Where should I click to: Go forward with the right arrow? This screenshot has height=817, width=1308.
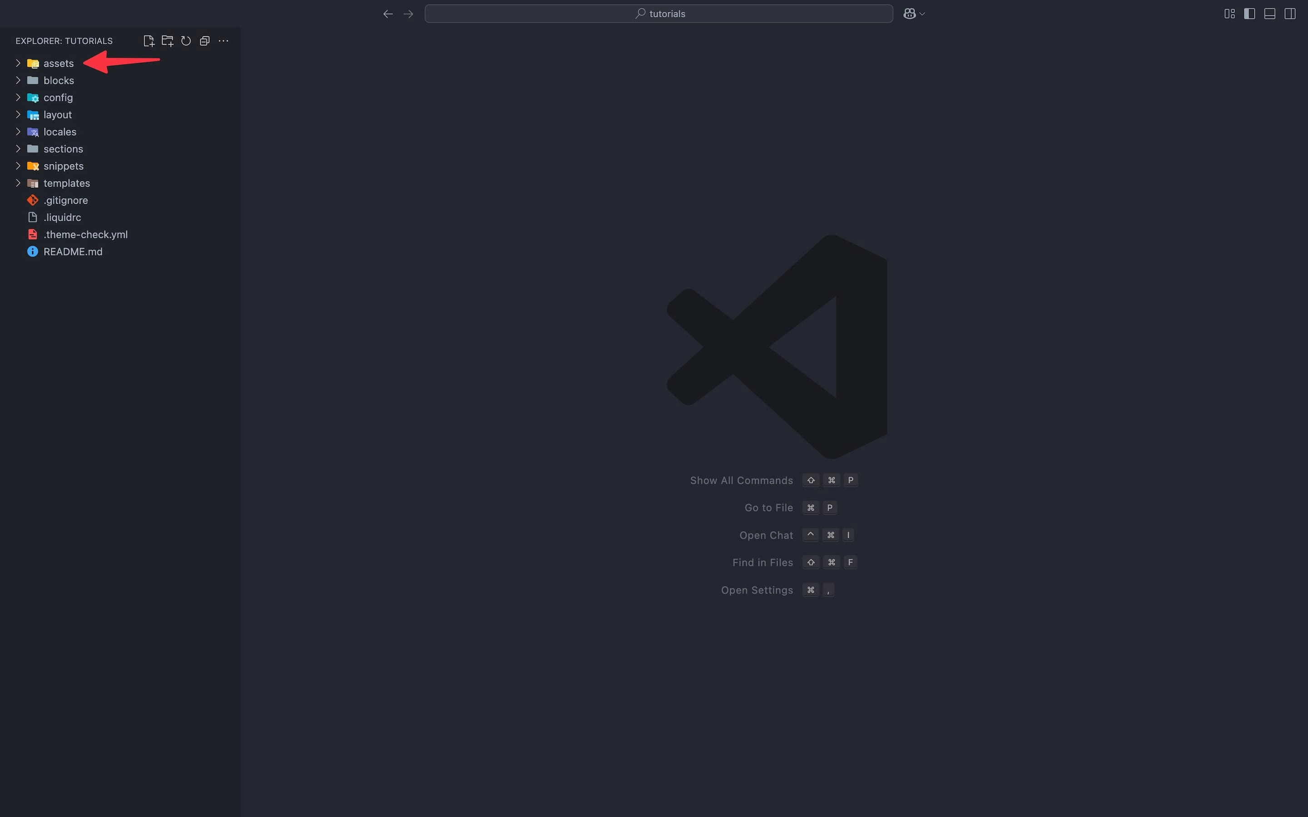409,14
